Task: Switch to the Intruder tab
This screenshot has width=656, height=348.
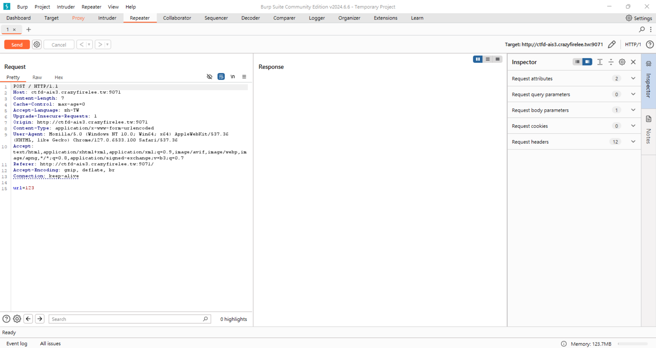Action: (107, 18)
